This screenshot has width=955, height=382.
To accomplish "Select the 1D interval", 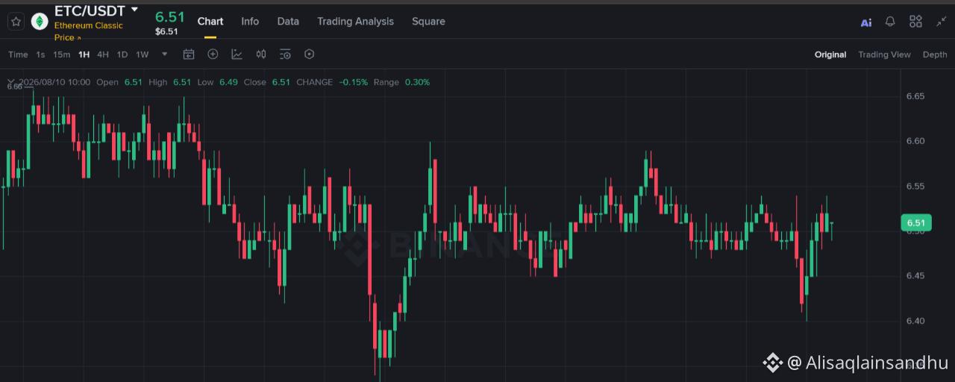I will pos(122,54).
